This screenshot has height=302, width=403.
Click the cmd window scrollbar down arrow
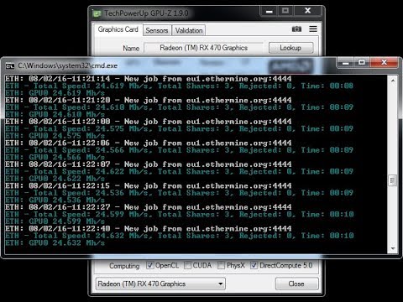pos(393,248)
